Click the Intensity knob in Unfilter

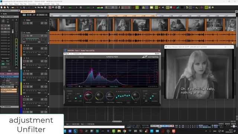[x=89, y=96]
